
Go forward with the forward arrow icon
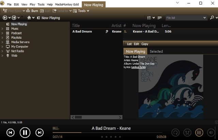[14, 18]
